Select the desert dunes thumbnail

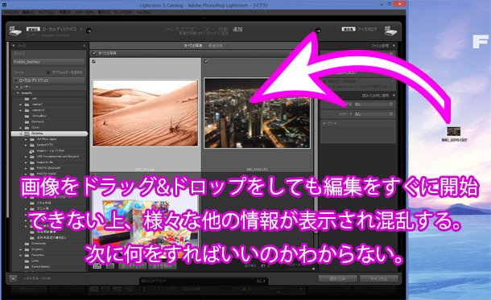pos(146,113)
